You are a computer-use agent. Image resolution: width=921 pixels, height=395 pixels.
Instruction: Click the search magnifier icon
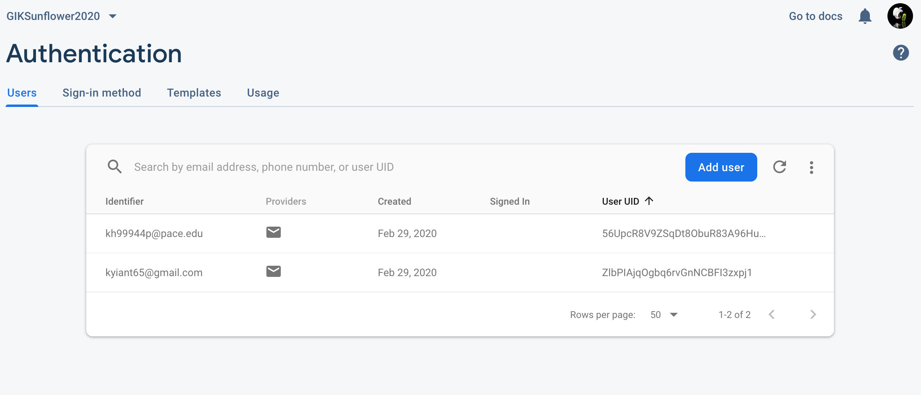click(x=115, y=167)
